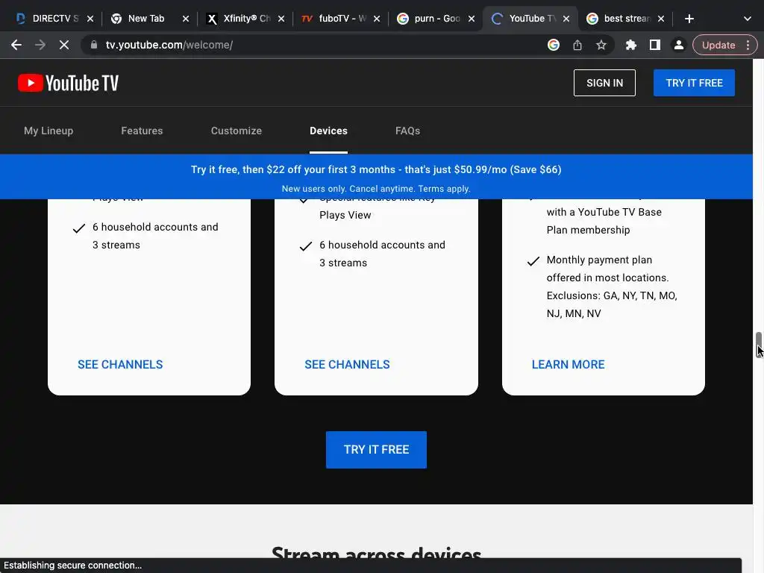Image resolution: width=764 pixels, height=573 pixels.
Task: Open the extensions puzzle icon
Action: [631, 45]
